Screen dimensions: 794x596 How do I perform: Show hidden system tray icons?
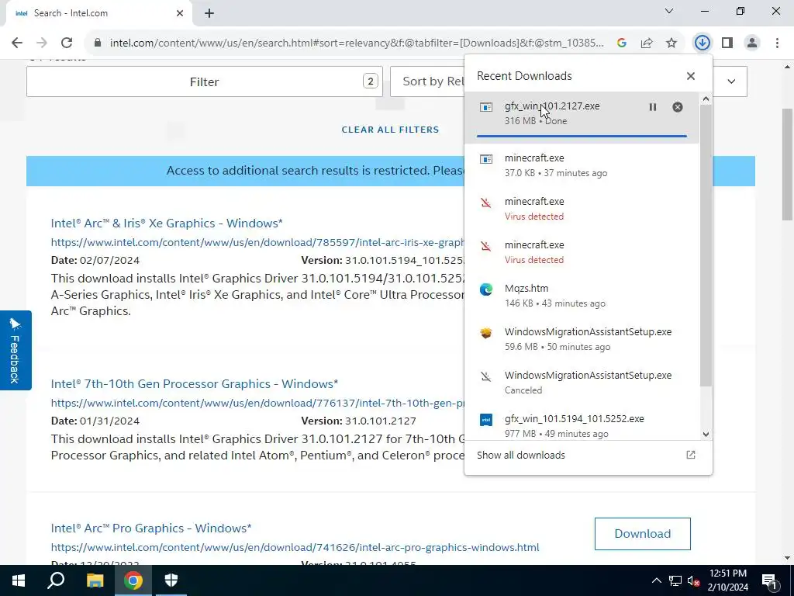coord(656,580)
